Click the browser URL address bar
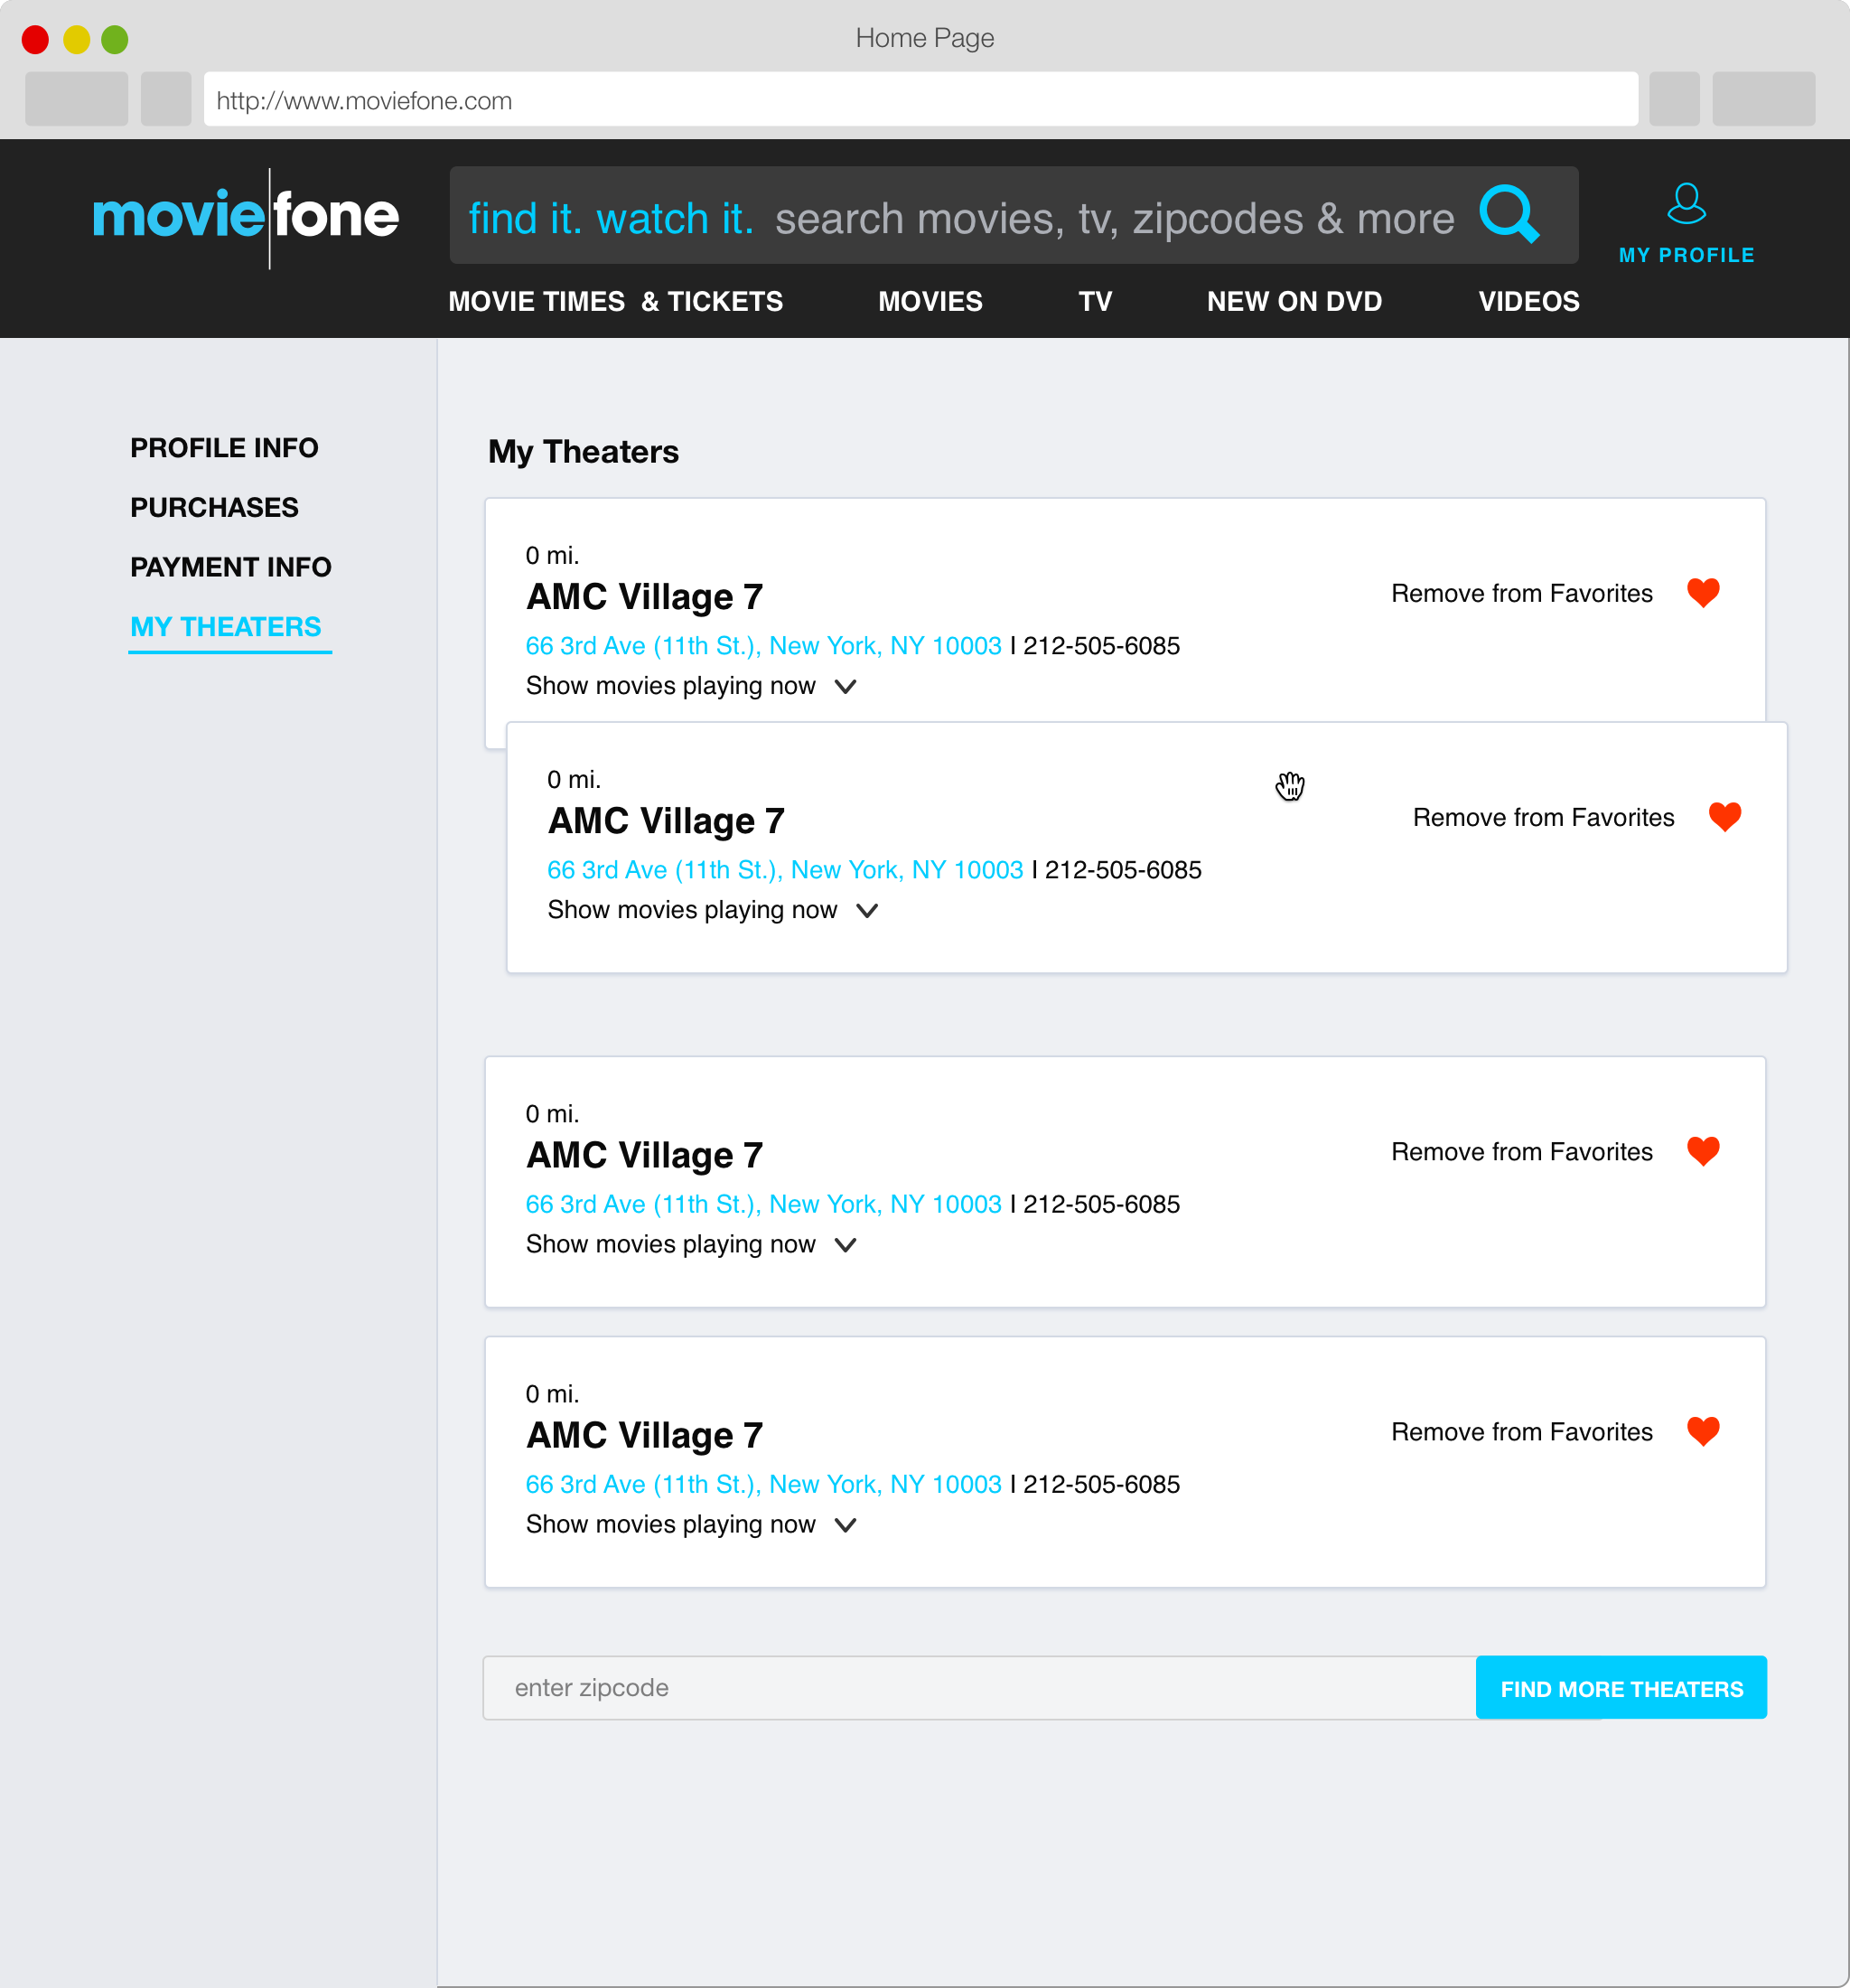The width and height of the screenshot is (1850, 1988). tap(920, 100)
